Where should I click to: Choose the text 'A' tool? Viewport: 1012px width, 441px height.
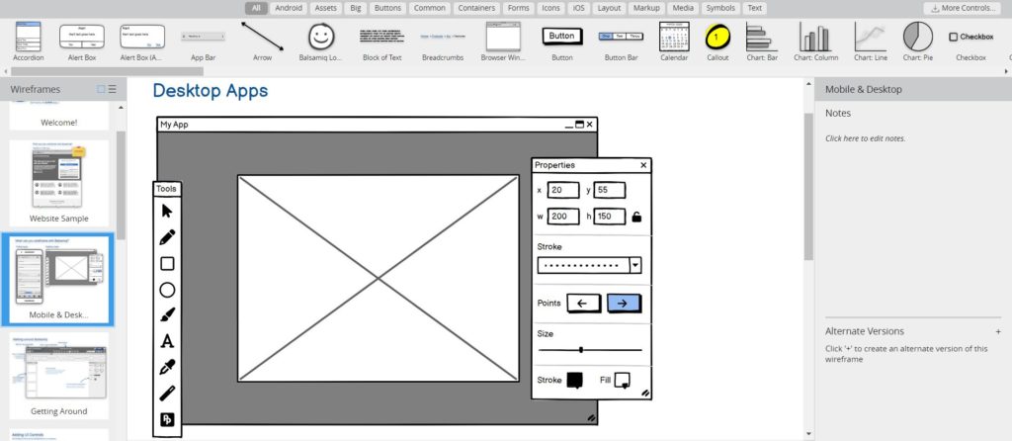point(167,341)
